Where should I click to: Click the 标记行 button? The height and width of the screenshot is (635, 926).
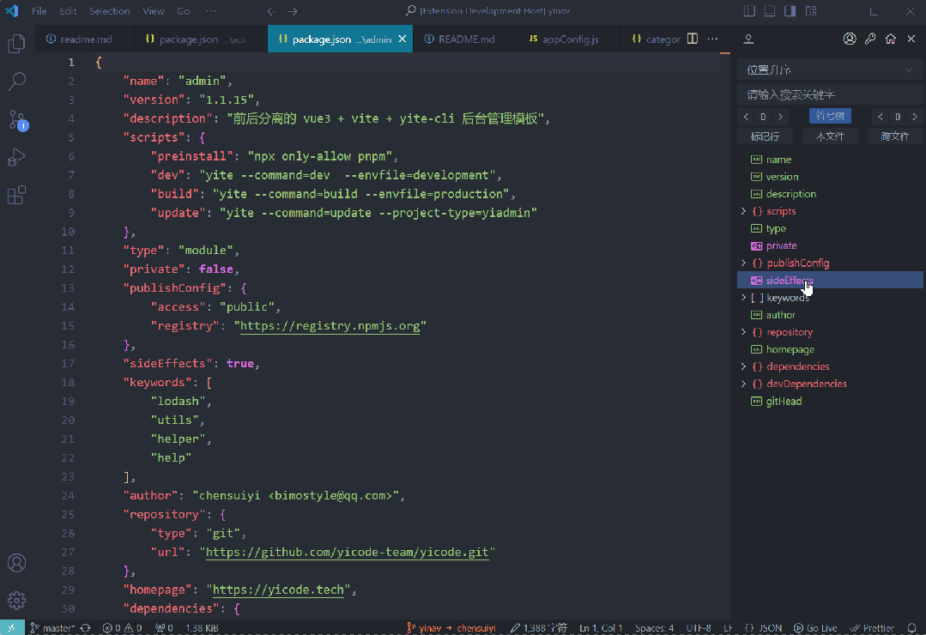coord(766,136)
